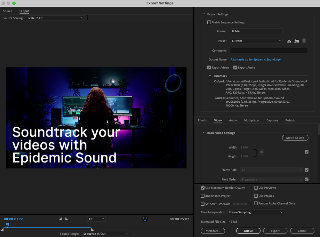320x237 pixels.
Task: Enable Import Into Project
Action: (x=203, y=196)
